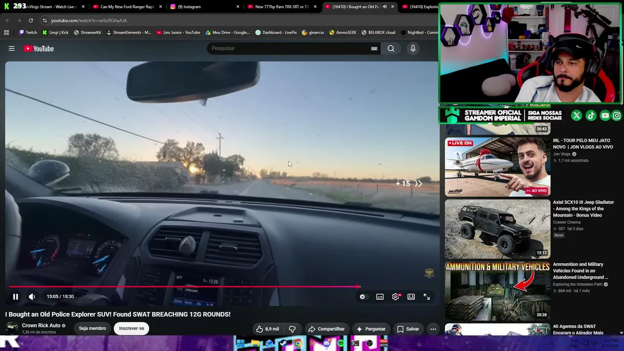Open OBS Studio from taskbar
Image resolution: width=624 pixels, height=351 pixels.
(370, 344)
